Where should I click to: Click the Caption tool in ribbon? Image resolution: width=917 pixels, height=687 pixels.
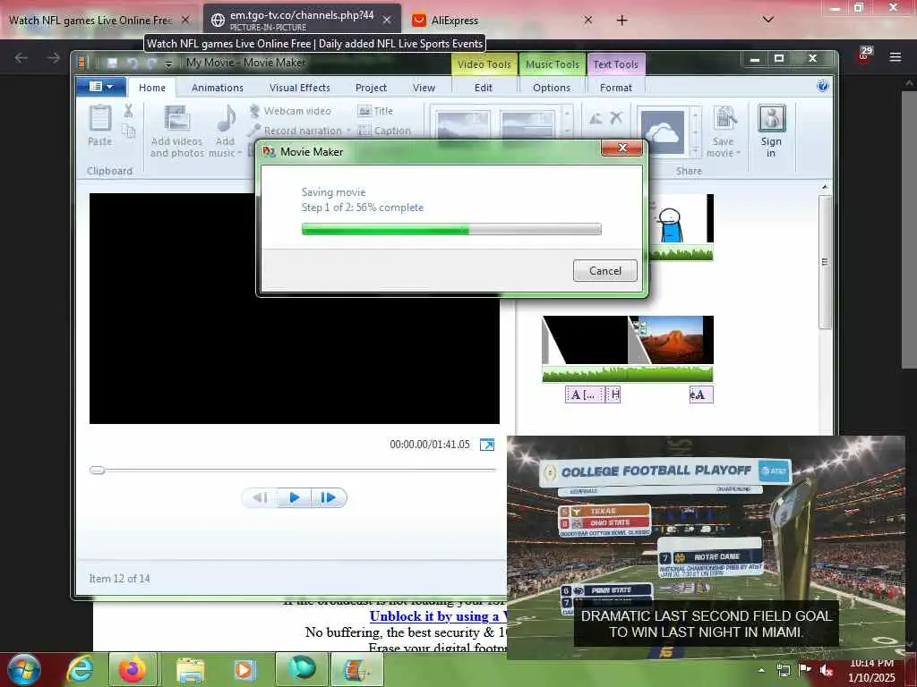pos(384,131)
